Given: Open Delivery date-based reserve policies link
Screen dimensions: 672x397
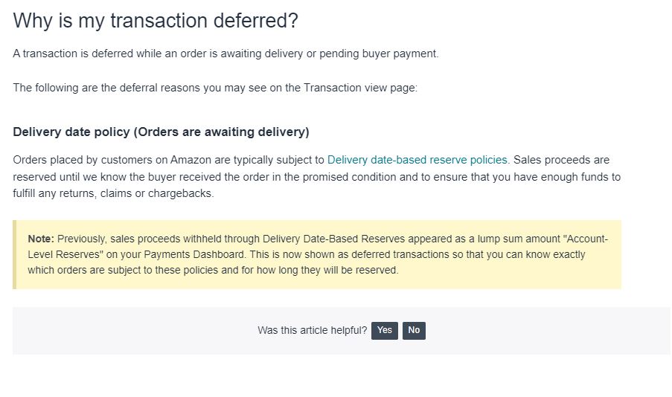Looking at the screenshot, I should 418,160.
